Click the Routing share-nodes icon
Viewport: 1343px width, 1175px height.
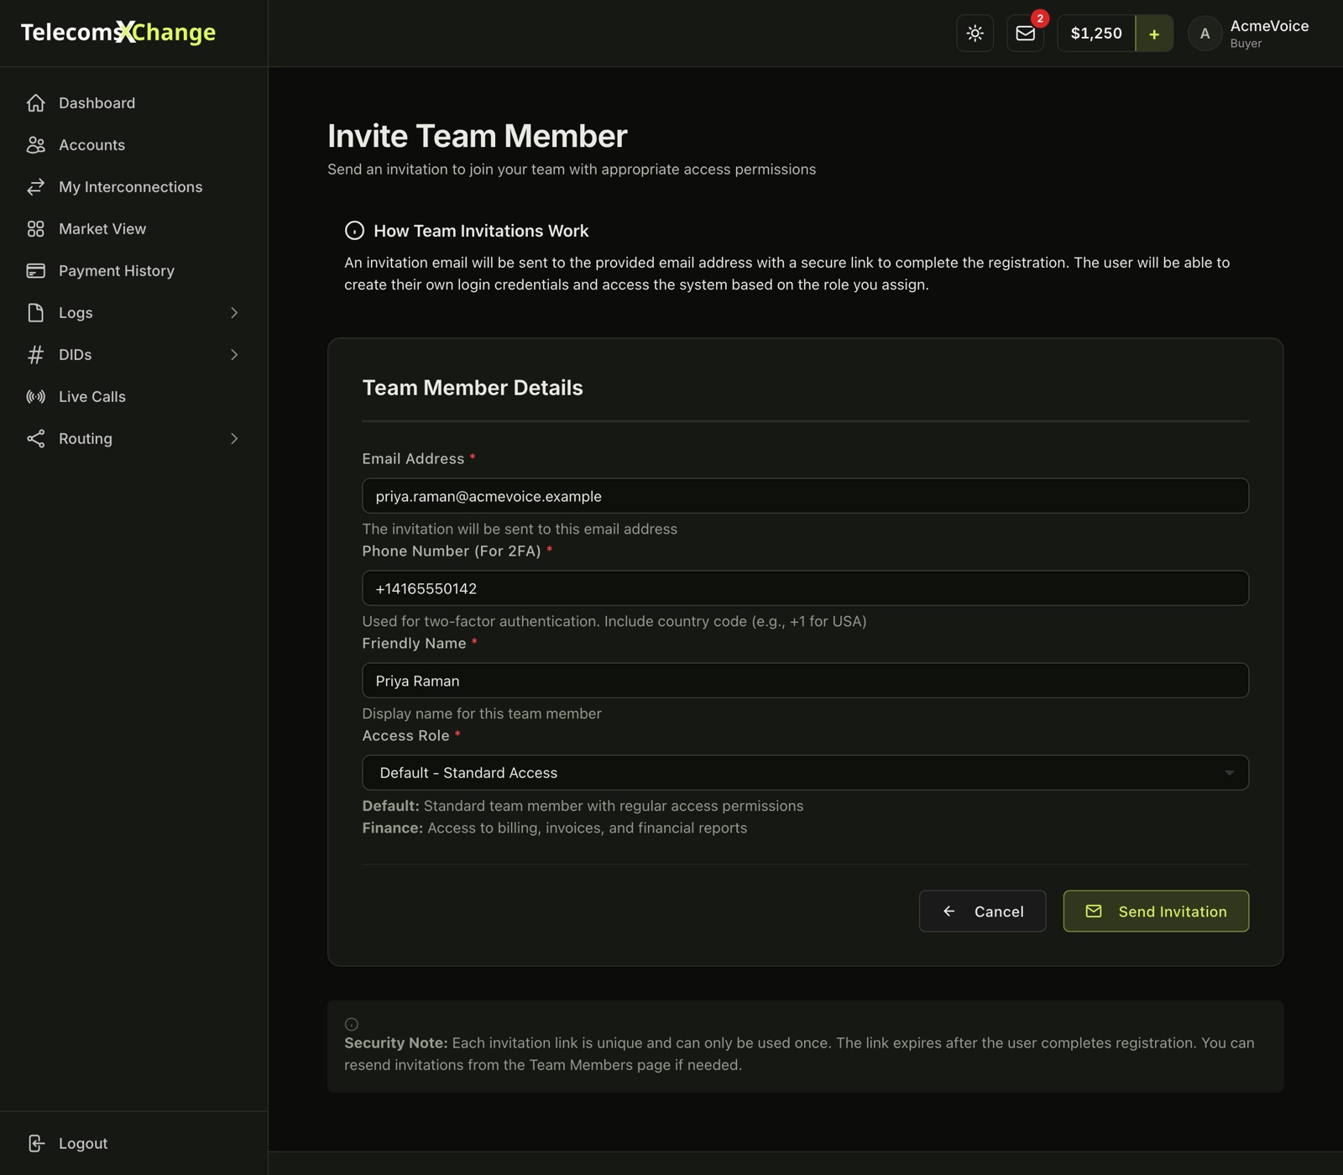point(35,439)
